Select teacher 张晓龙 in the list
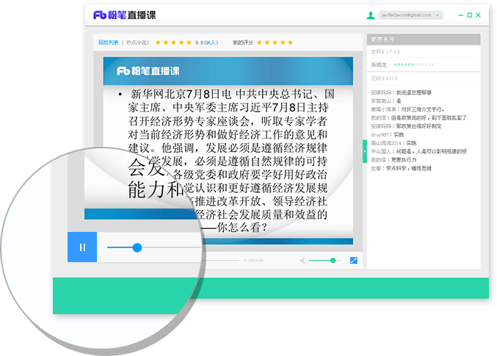The width and height of the screenshot is (497, 356). coord(379,65)
